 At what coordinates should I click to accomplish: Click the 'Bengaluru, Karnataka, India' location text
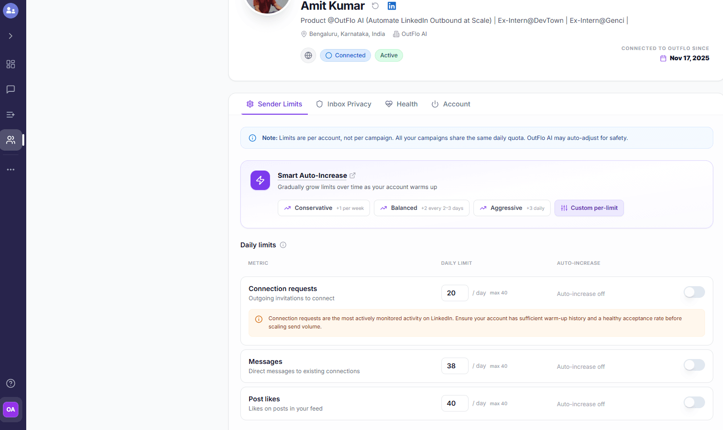pos(347,34)
